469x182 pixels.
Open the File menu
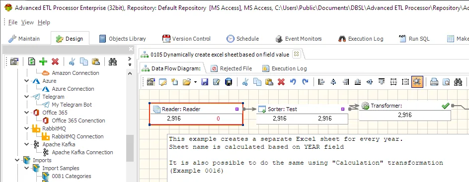(x=13, y=22)
